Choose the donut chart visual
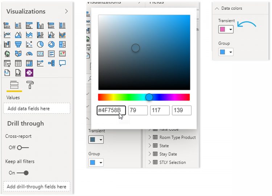The image size is (272, 196). point(51,44)
